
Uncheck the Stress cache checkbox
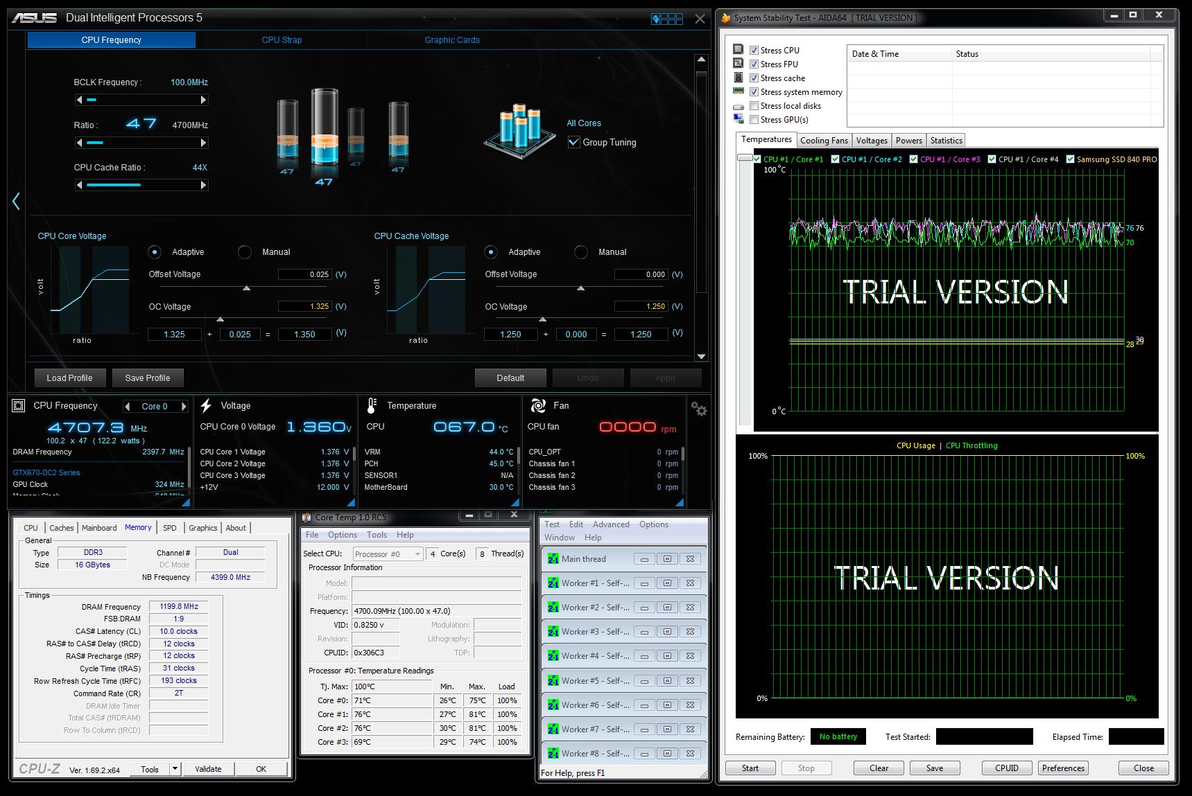pyautogui.click(x=754, y=78)
